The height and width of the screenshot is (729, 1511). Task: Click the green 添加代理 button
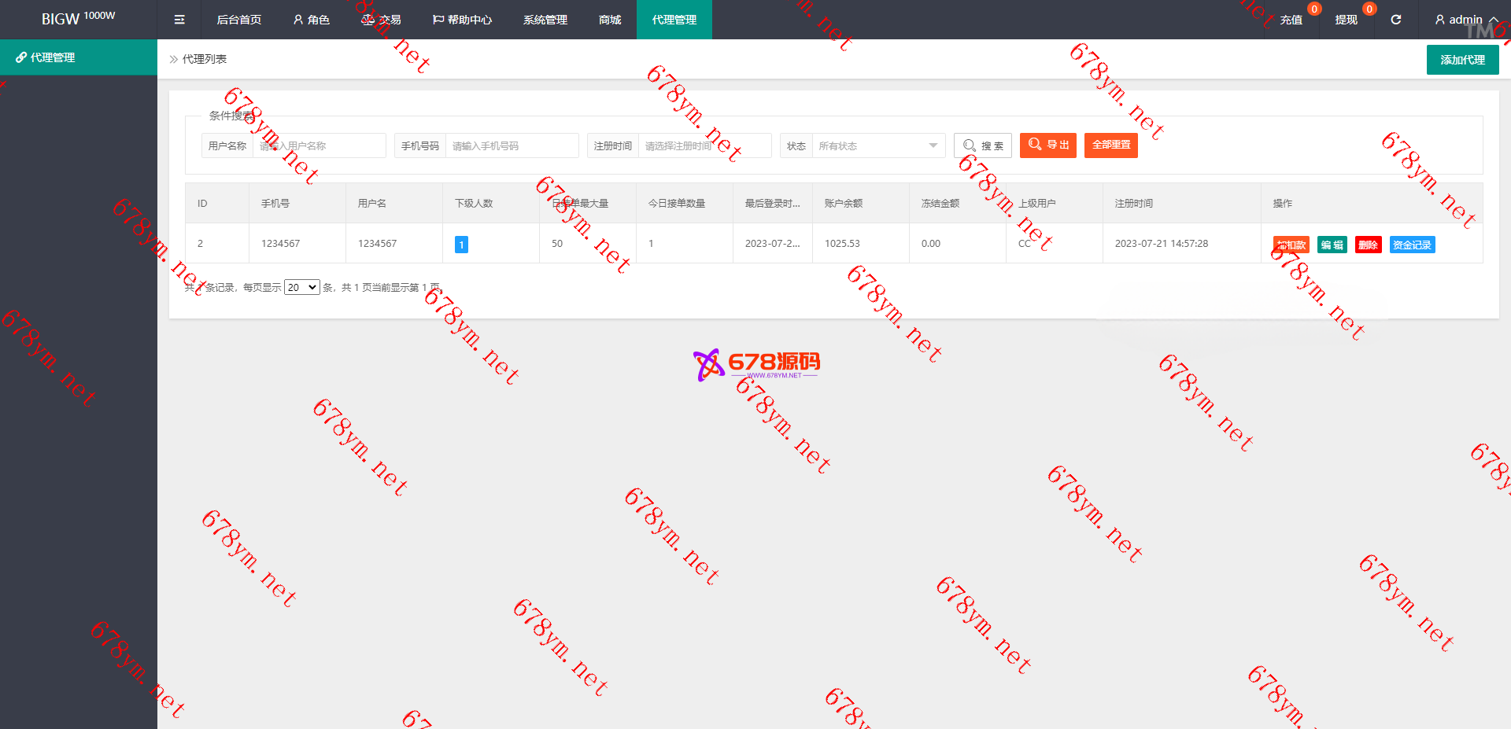[x=1462, y=60]
